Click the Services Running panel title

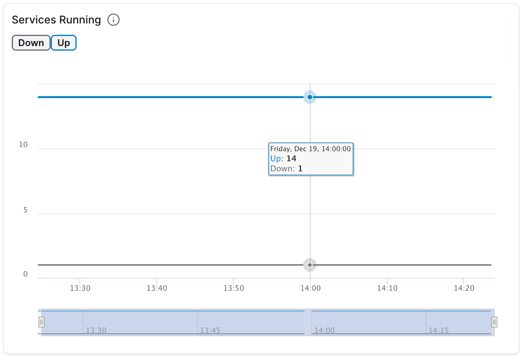click(x=57, y=20)
